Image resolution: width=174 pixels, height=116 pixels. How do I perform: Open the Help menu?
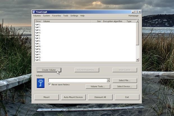pyautogui.click(x=83, y=16)
